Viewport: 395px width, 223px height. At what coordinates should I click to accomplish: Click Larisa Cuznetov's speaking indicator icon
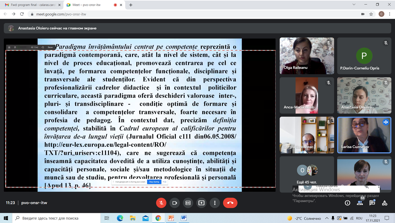(386, 122)
